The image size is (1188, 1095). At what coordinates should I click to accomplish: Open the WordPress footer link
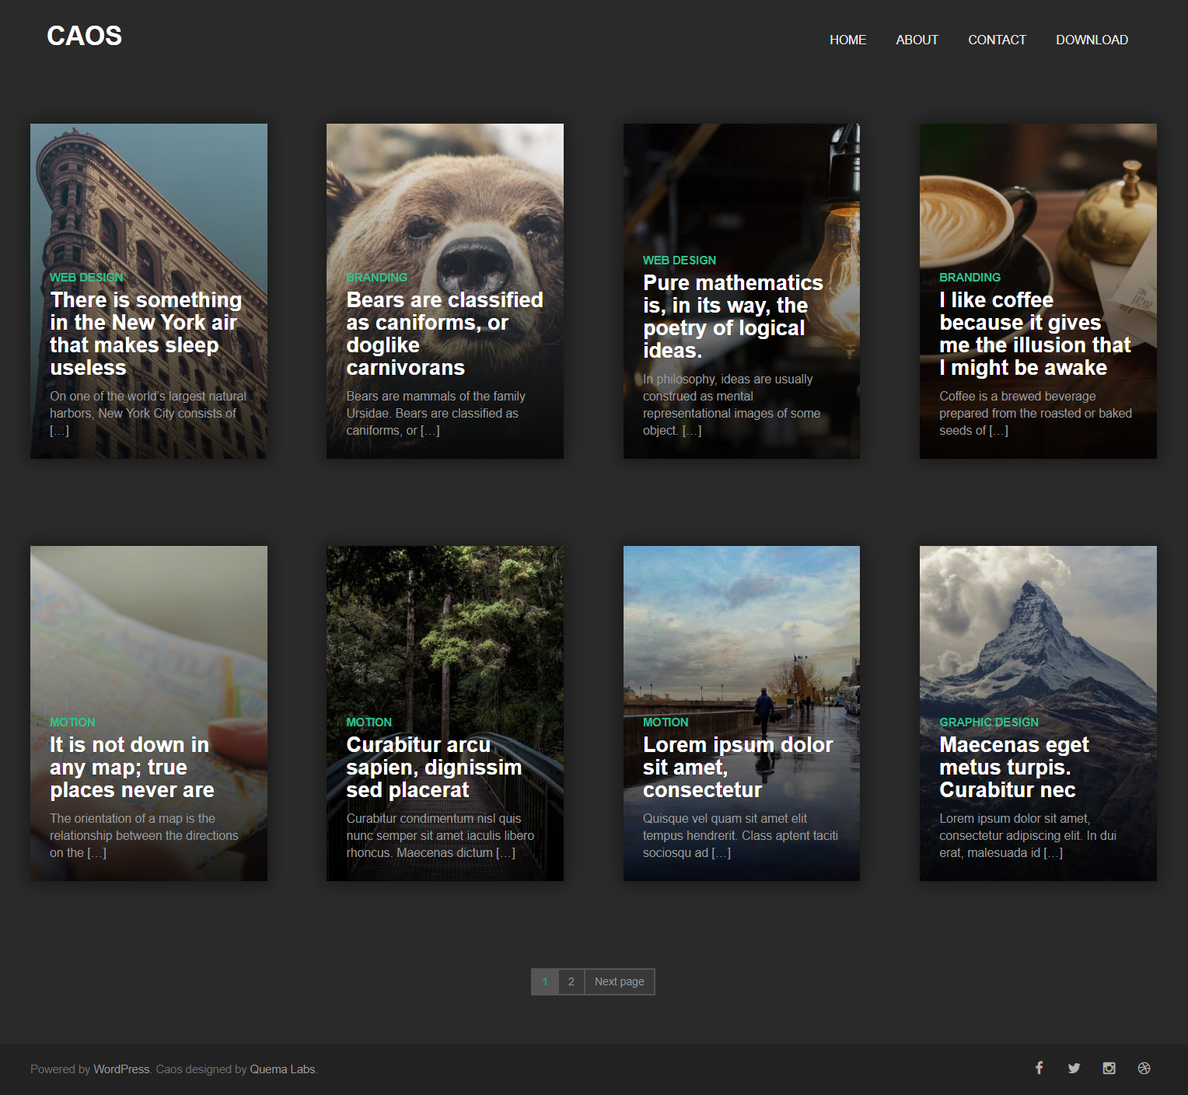coord(121,1069)
